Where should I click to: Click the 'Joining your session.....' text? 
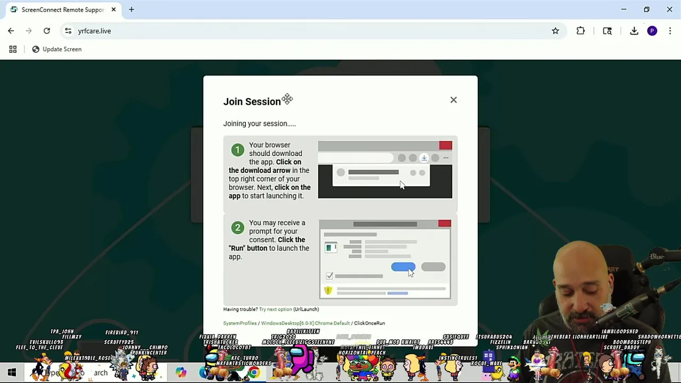[260, 123]
